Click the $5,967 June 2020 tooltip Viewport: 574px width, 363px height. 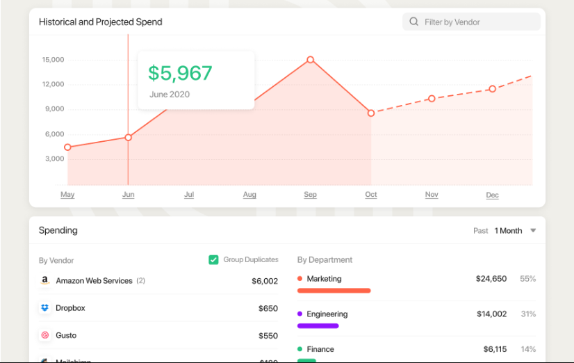(x=195, y=80)
